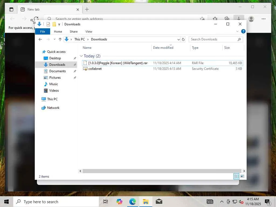Select the Peggle Korean rar file
The image size is (276, 207).
[x=163, y=63]
